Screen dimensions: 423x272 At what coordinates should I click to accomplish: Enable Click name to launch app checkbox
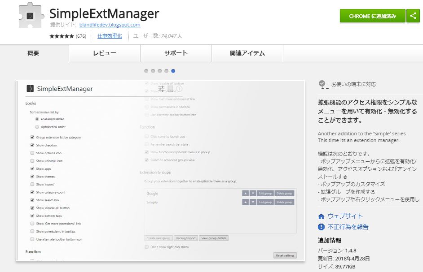tap(147, 137)
